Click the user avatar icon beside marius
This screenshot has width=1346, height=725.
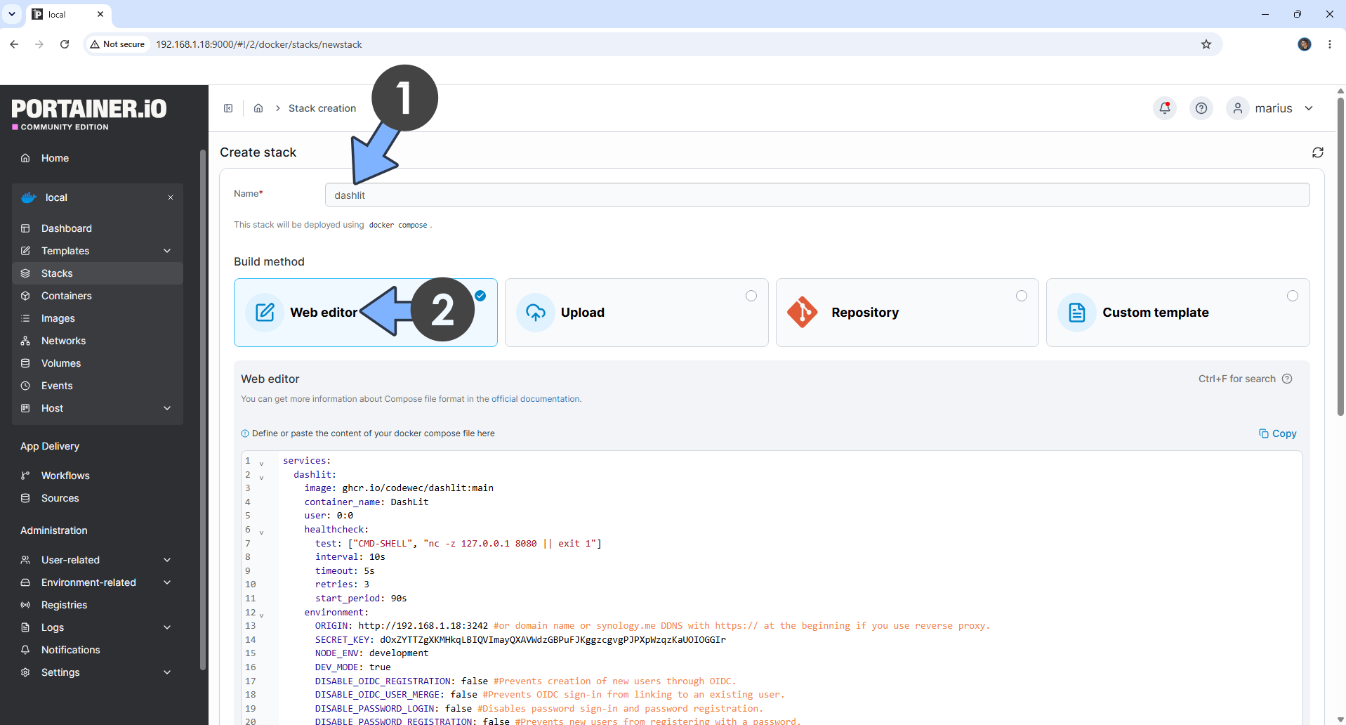1237,108
